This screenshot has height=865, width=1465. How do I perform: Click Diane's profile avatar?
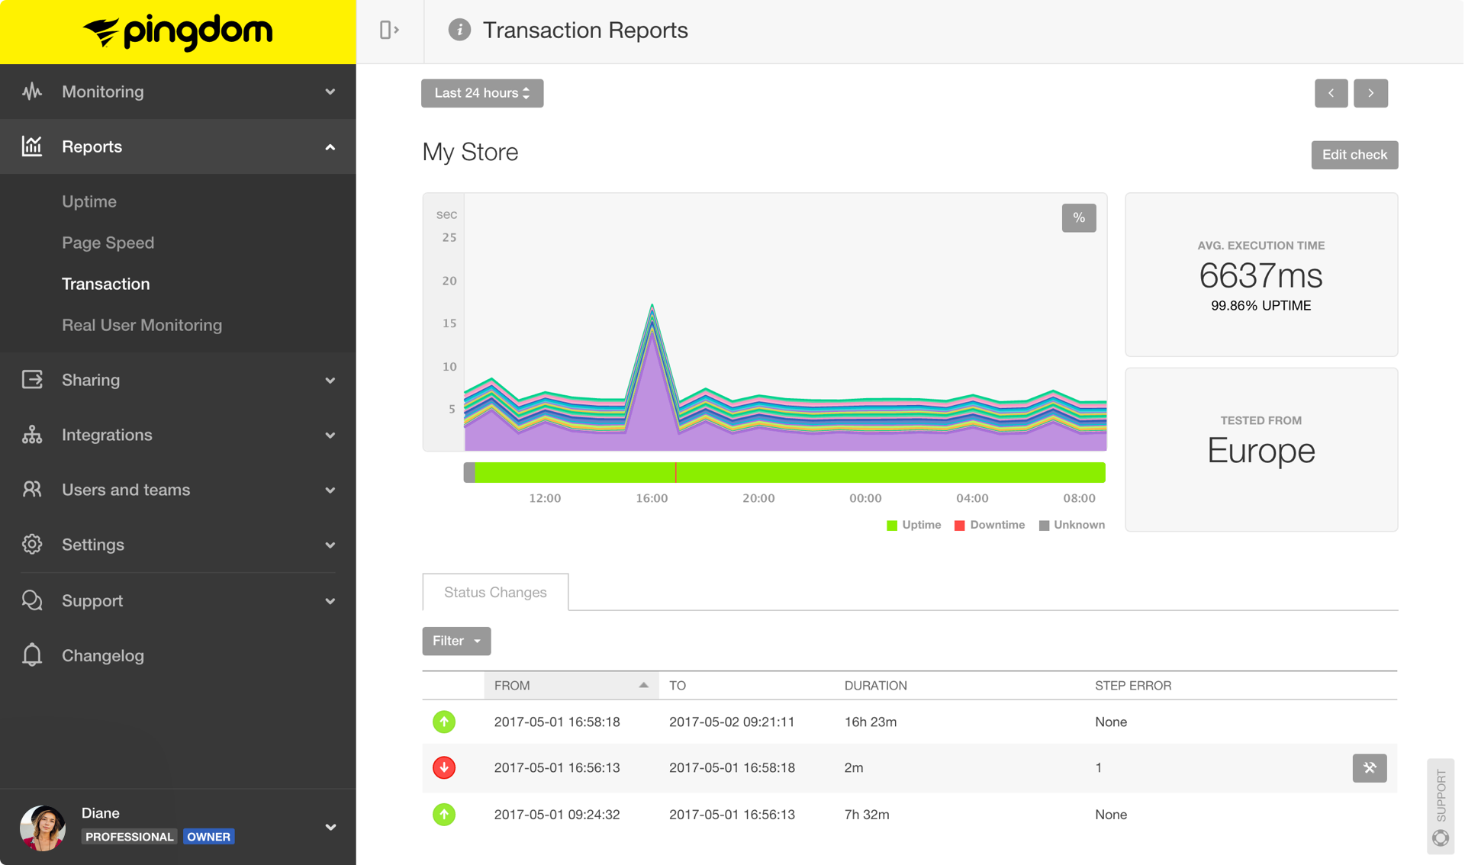pos(43,827)
